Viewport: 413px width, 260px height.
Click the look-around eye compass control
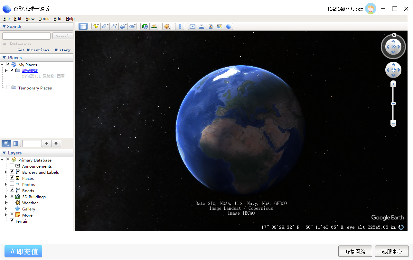[393, 47]
